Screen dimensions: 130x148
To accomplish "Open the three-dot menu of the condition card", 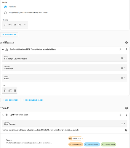I will 126,49.
